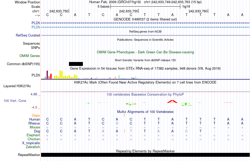The image size is (250, 161).
Task: Select the RefSeq Curated track label
Action: [28, 35]
